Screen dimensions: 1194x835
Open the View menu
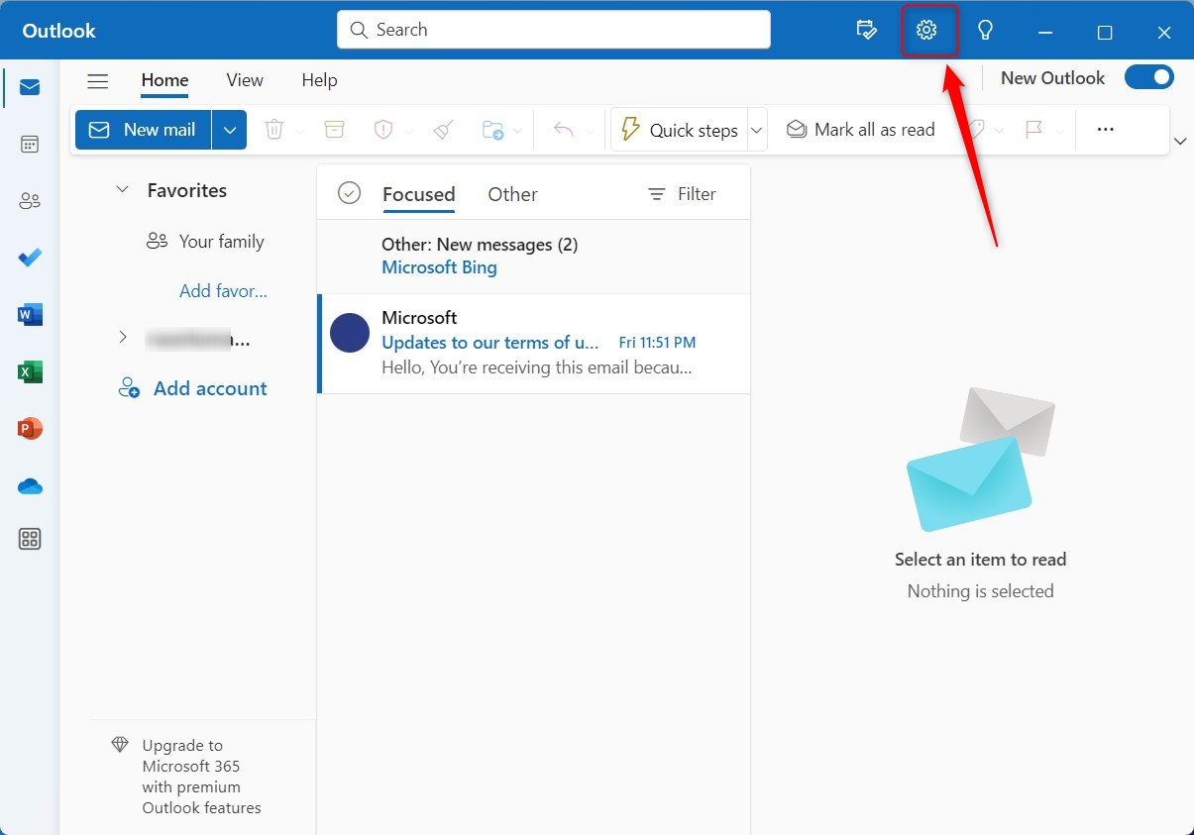click(x=244, y=79)
